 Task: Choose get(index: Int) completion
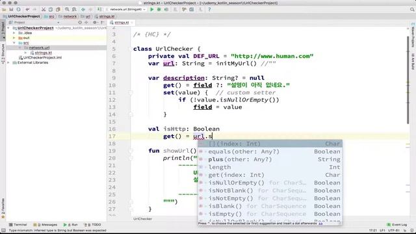pyautogui.click(x=270, y=175)
